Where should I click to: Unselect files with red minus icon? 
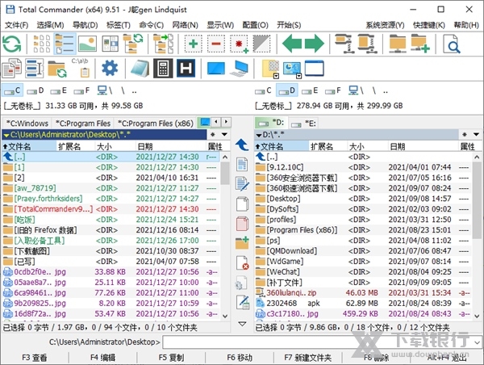(x=216, y=44)
